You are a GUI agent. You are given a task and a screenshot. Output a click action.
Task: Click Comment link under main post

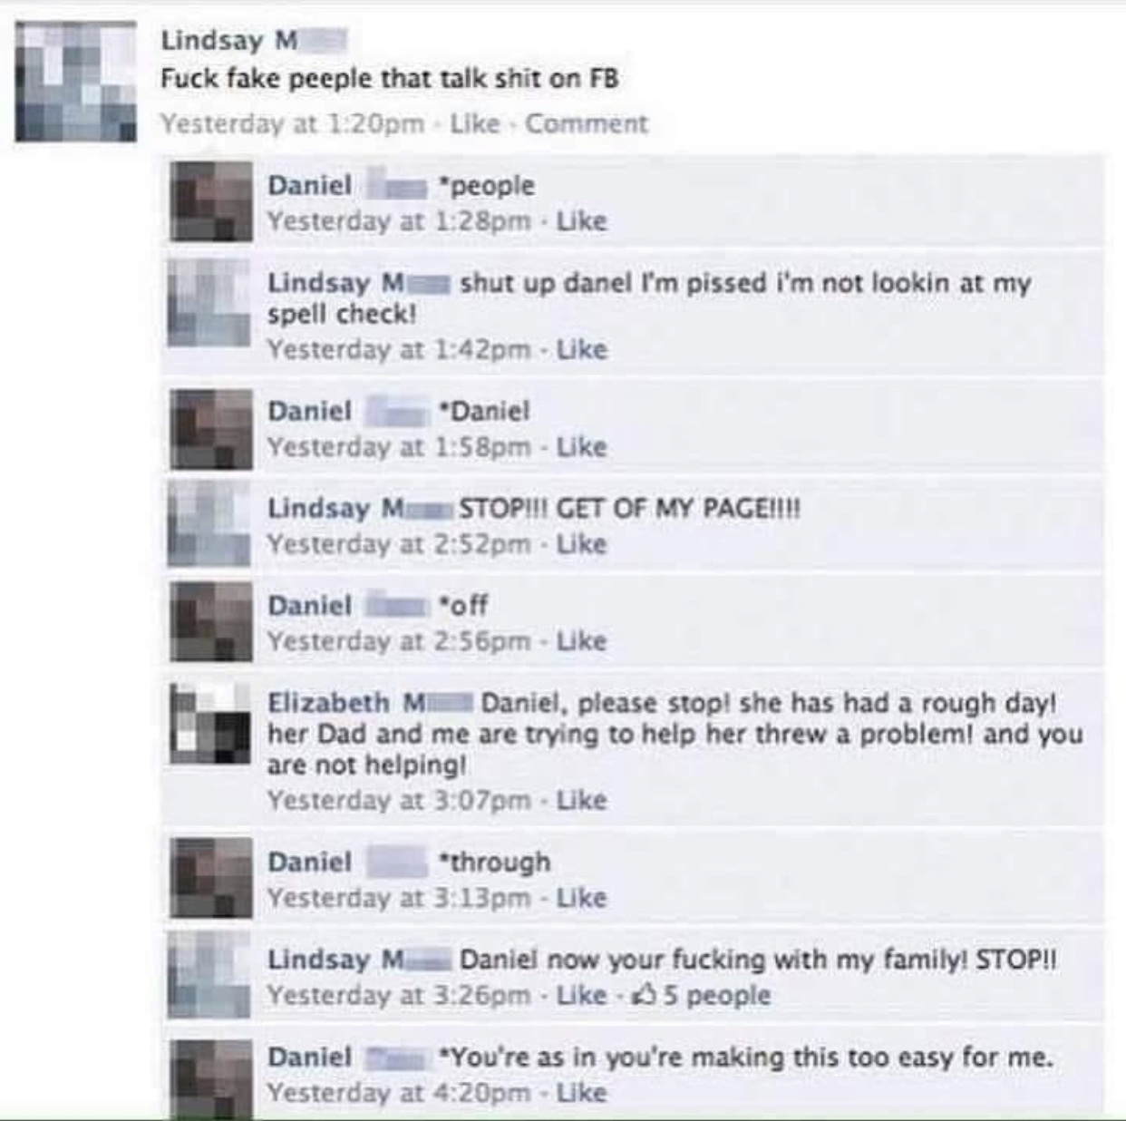(587, 123)
